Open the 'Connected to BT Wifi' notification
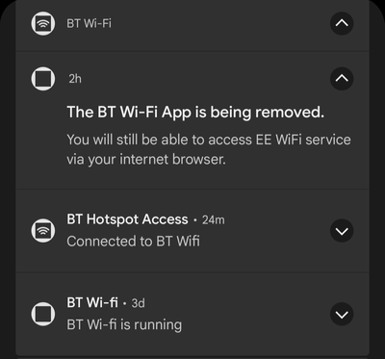The image size is (385, 359). (133, 242)
